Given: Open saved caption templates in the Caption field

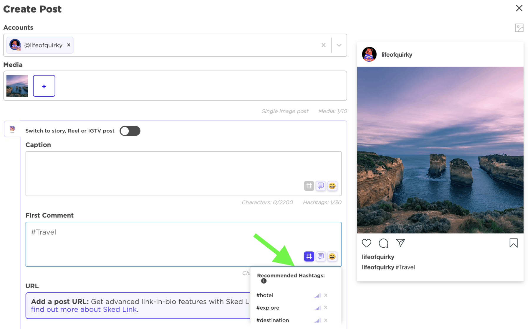Looking at the screenshot, I should pyautogui.click(x=320, y=186).
